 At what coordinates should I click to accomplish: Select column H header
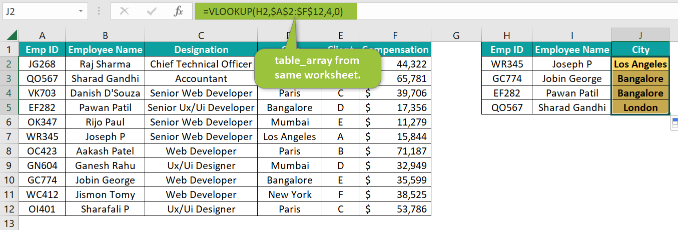pos(507,35)
